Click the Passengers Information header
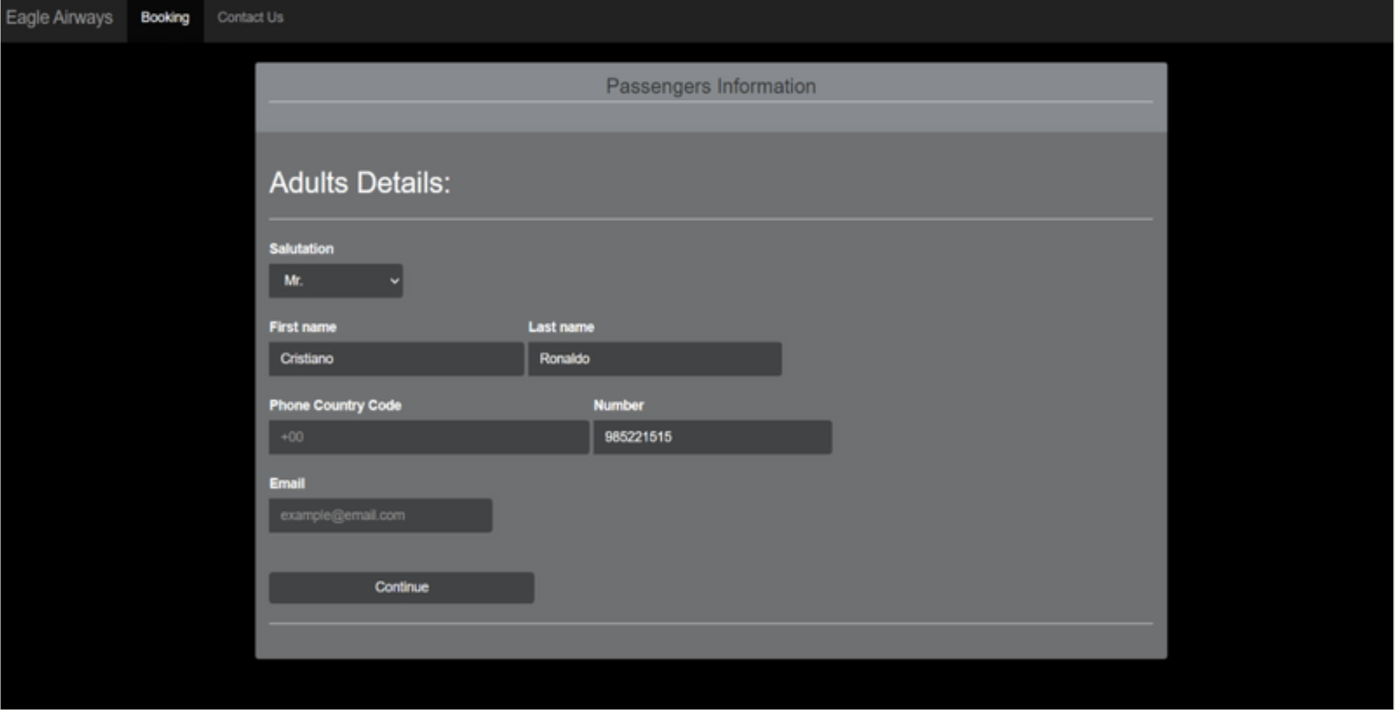 pos(710,86)
